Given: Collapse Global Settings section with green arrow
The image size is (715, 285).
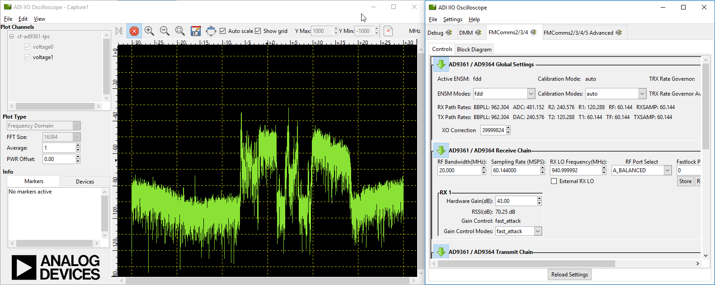Looking at the screenshot, I should click(441, 64).
